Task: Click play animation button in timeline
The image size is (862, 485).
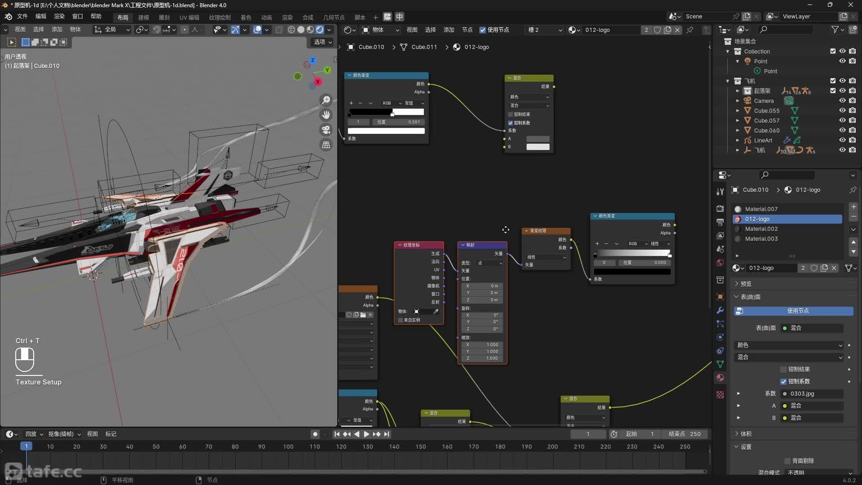Action: (366, 434)
